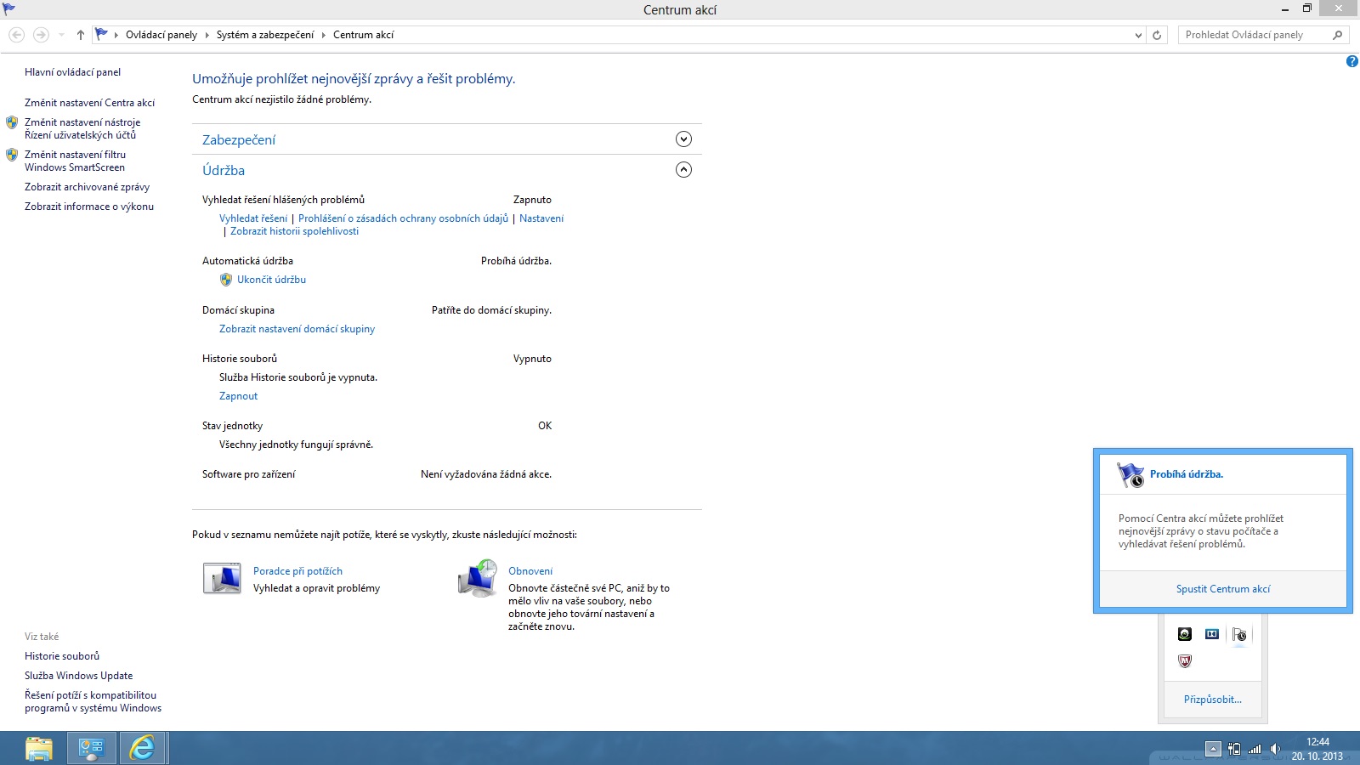Open Řešení potíží s kompatibilitou programů
The width and height of the screenshot is (1360, 765).
pos(93,701)
